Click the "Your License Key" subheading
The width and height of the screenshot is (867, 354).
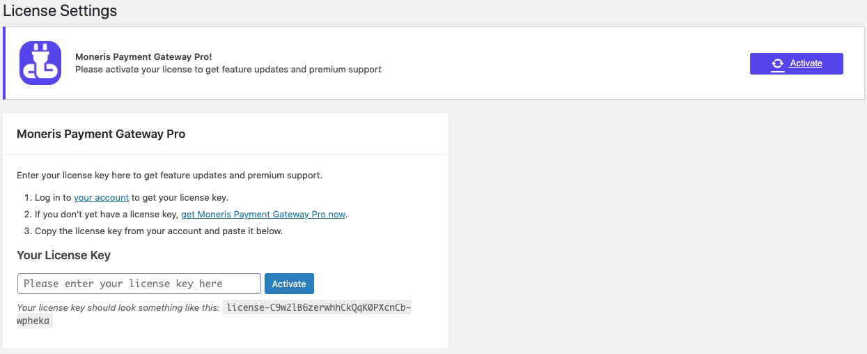coord(64,255)
